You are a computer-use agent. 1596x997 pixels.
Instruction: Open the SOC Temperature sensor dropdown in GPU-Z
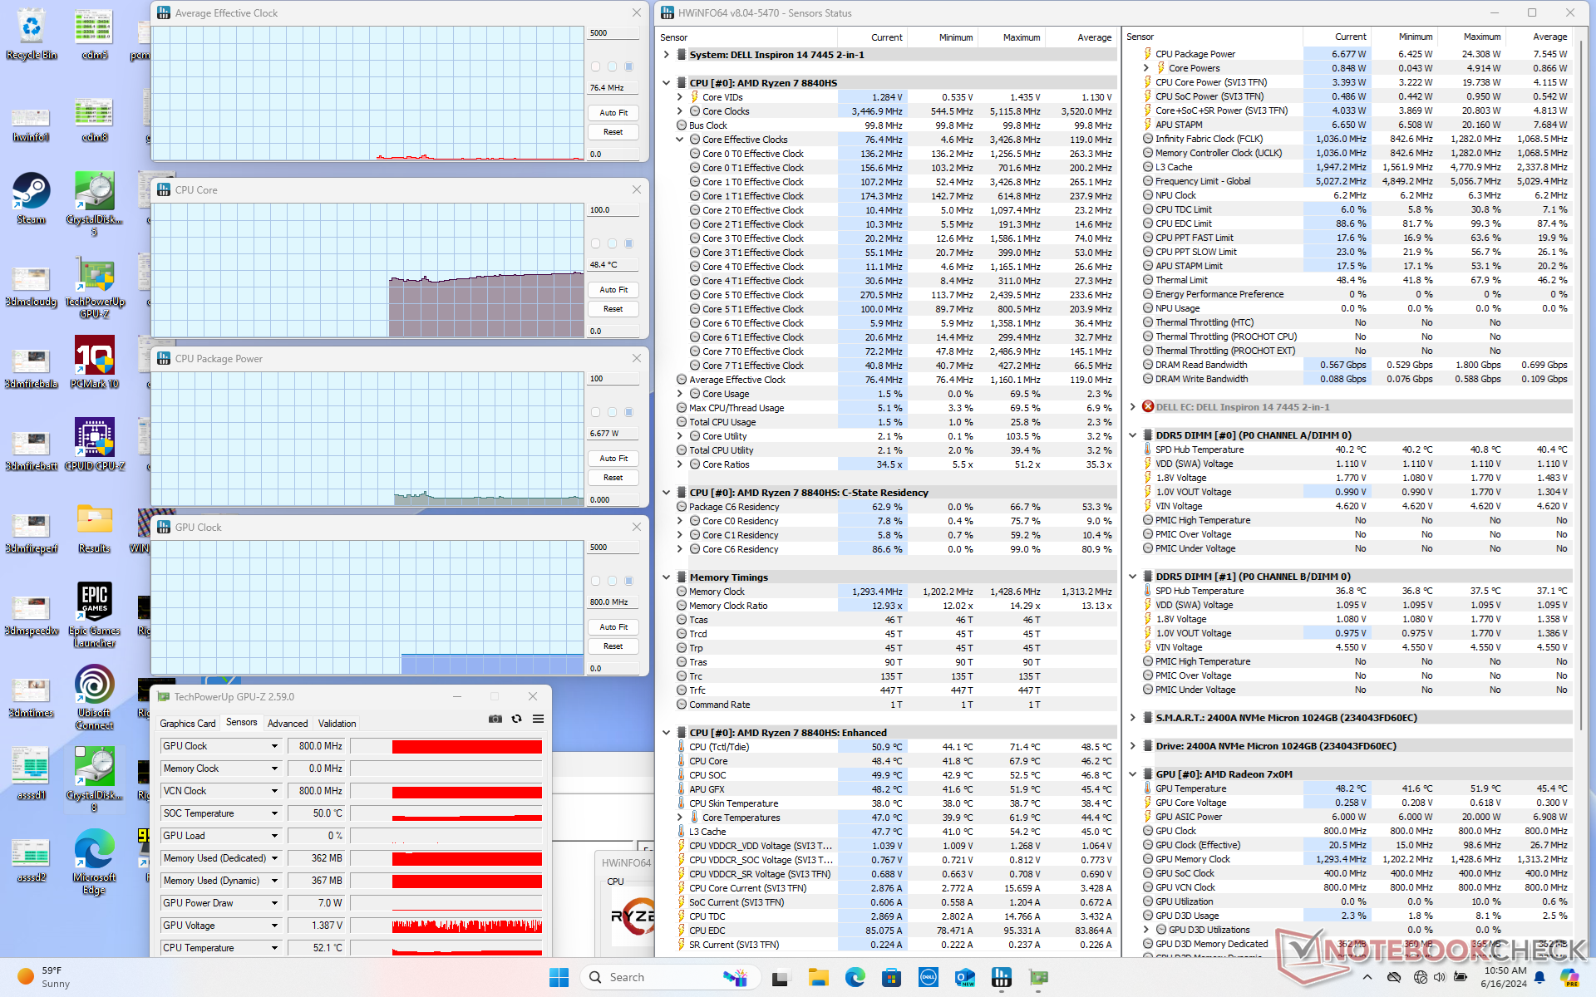point(274,813)
